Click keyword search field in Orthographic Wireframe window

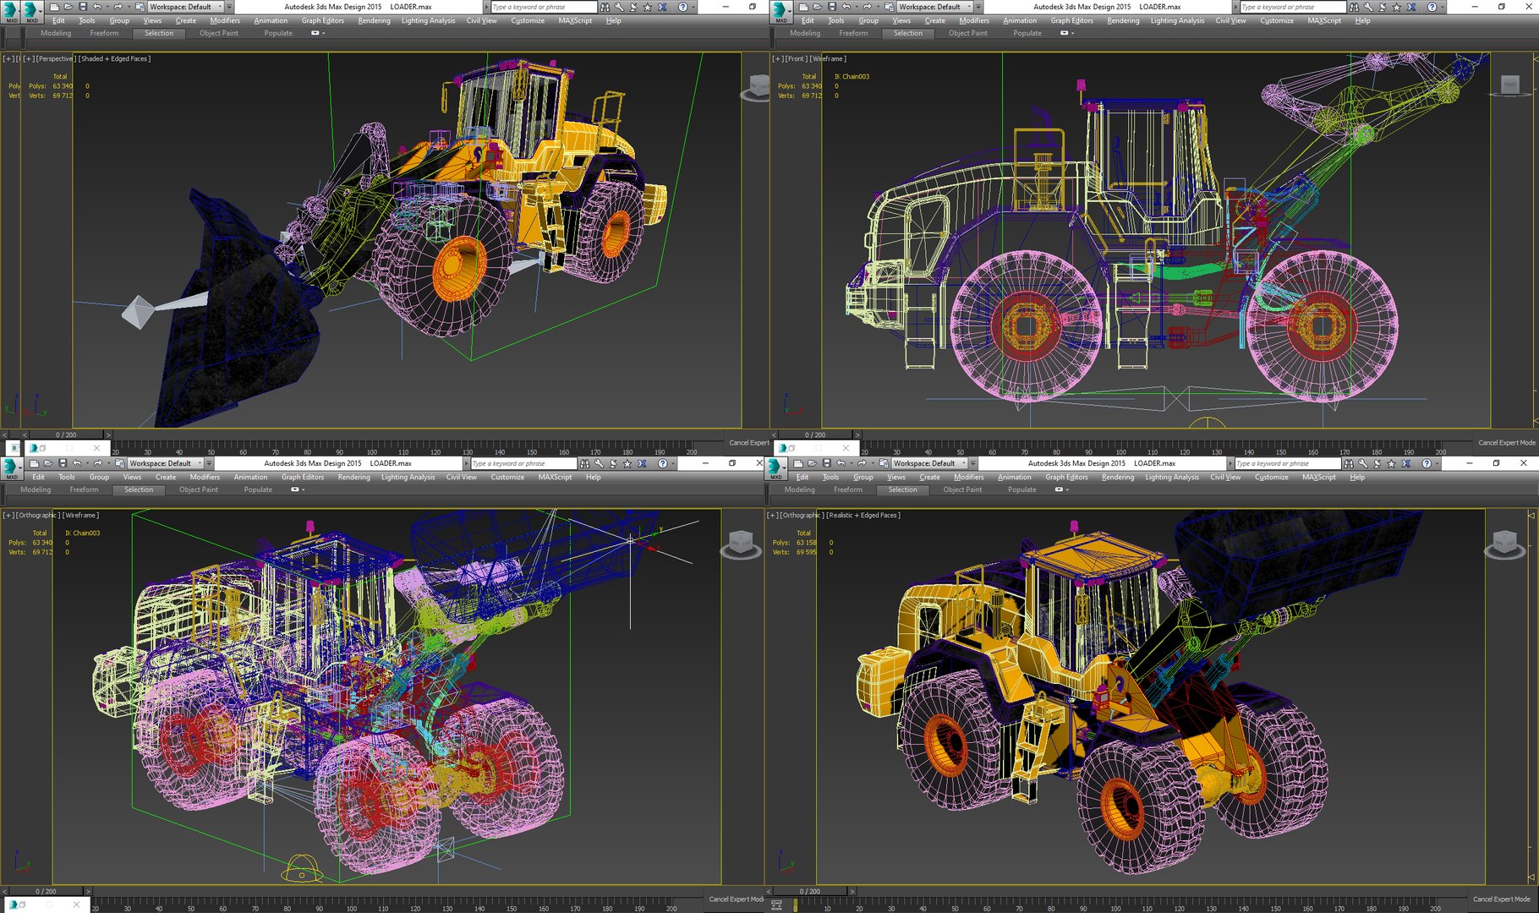pos(523,463)
